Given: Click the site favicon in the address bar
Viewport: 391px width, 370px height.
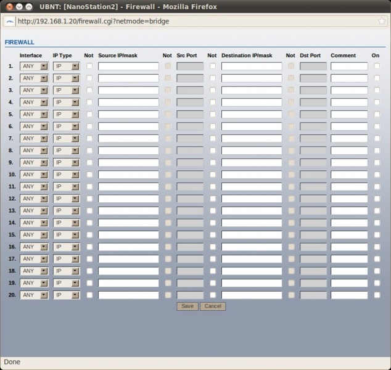Looking at the screenshot, I should (9, 21).
